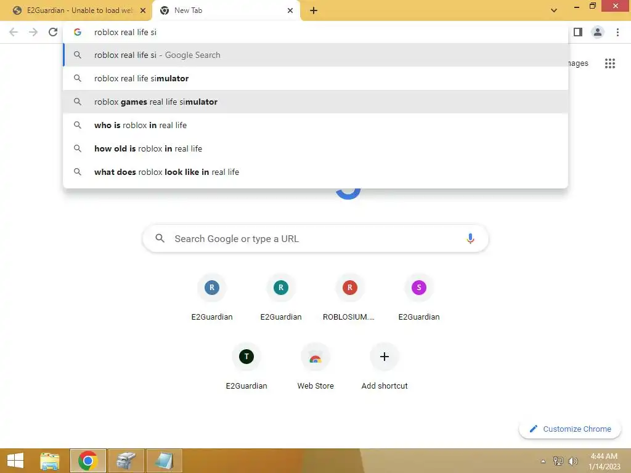Screen dimensions: 631x473
Task: Open the notepad app in taskbar
Action: (164, 461)
